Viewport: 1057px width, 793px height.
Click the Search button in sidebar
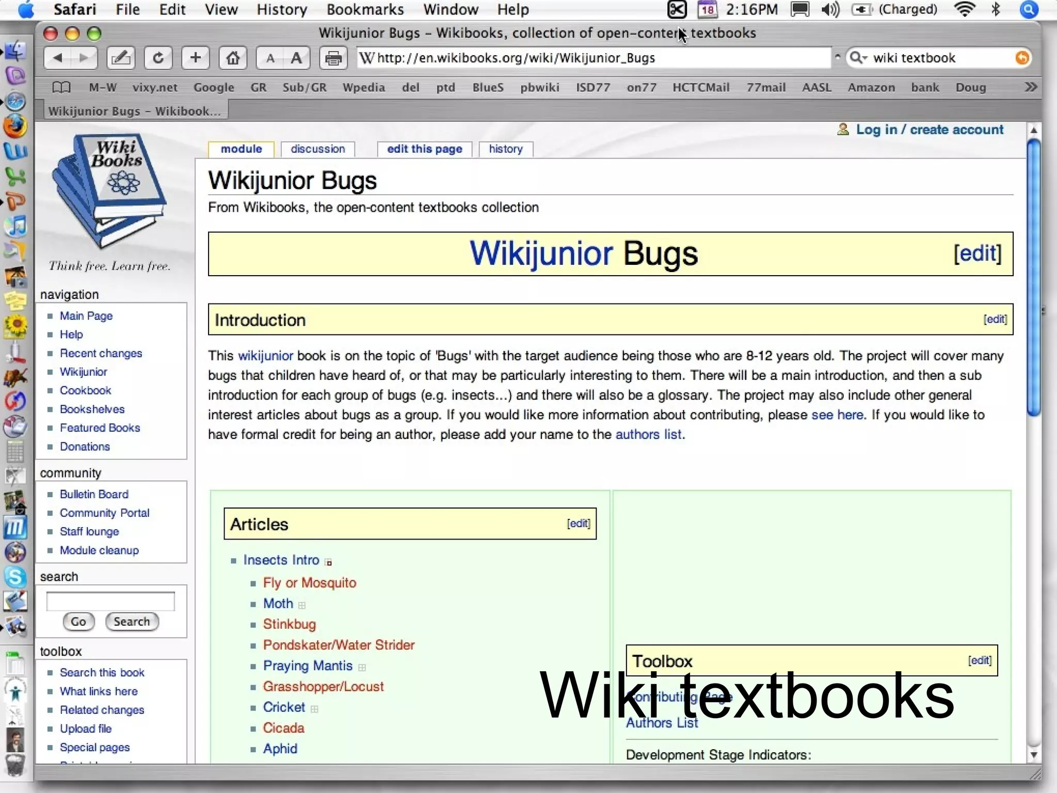(x=132, y=621)
